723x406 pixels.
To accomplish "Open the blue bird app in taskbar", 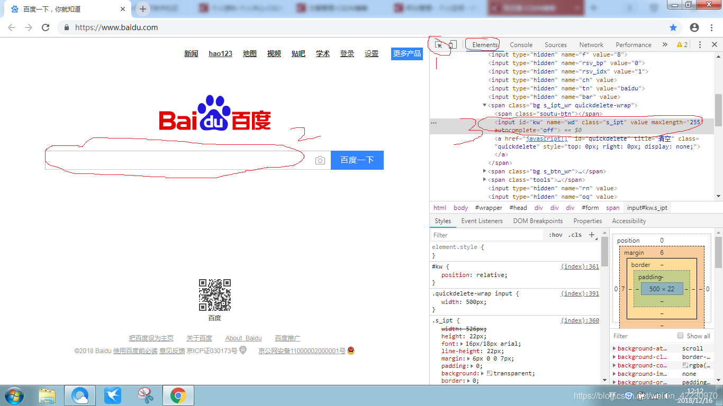I will click(x=113, y=395).
